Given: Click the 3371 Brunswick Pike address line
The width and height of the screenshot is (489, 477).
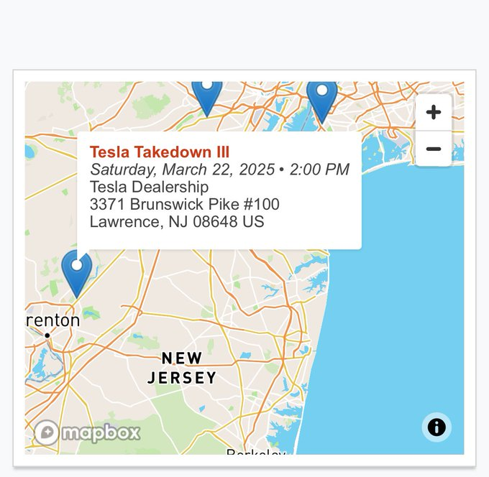Looking at the screenshot, I should [x=184, y=204].
